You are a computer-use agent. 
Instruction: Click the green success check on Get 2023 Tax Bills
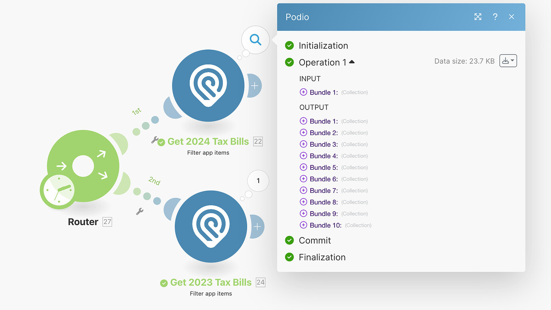pyautogui.click(x=163, y=283)
